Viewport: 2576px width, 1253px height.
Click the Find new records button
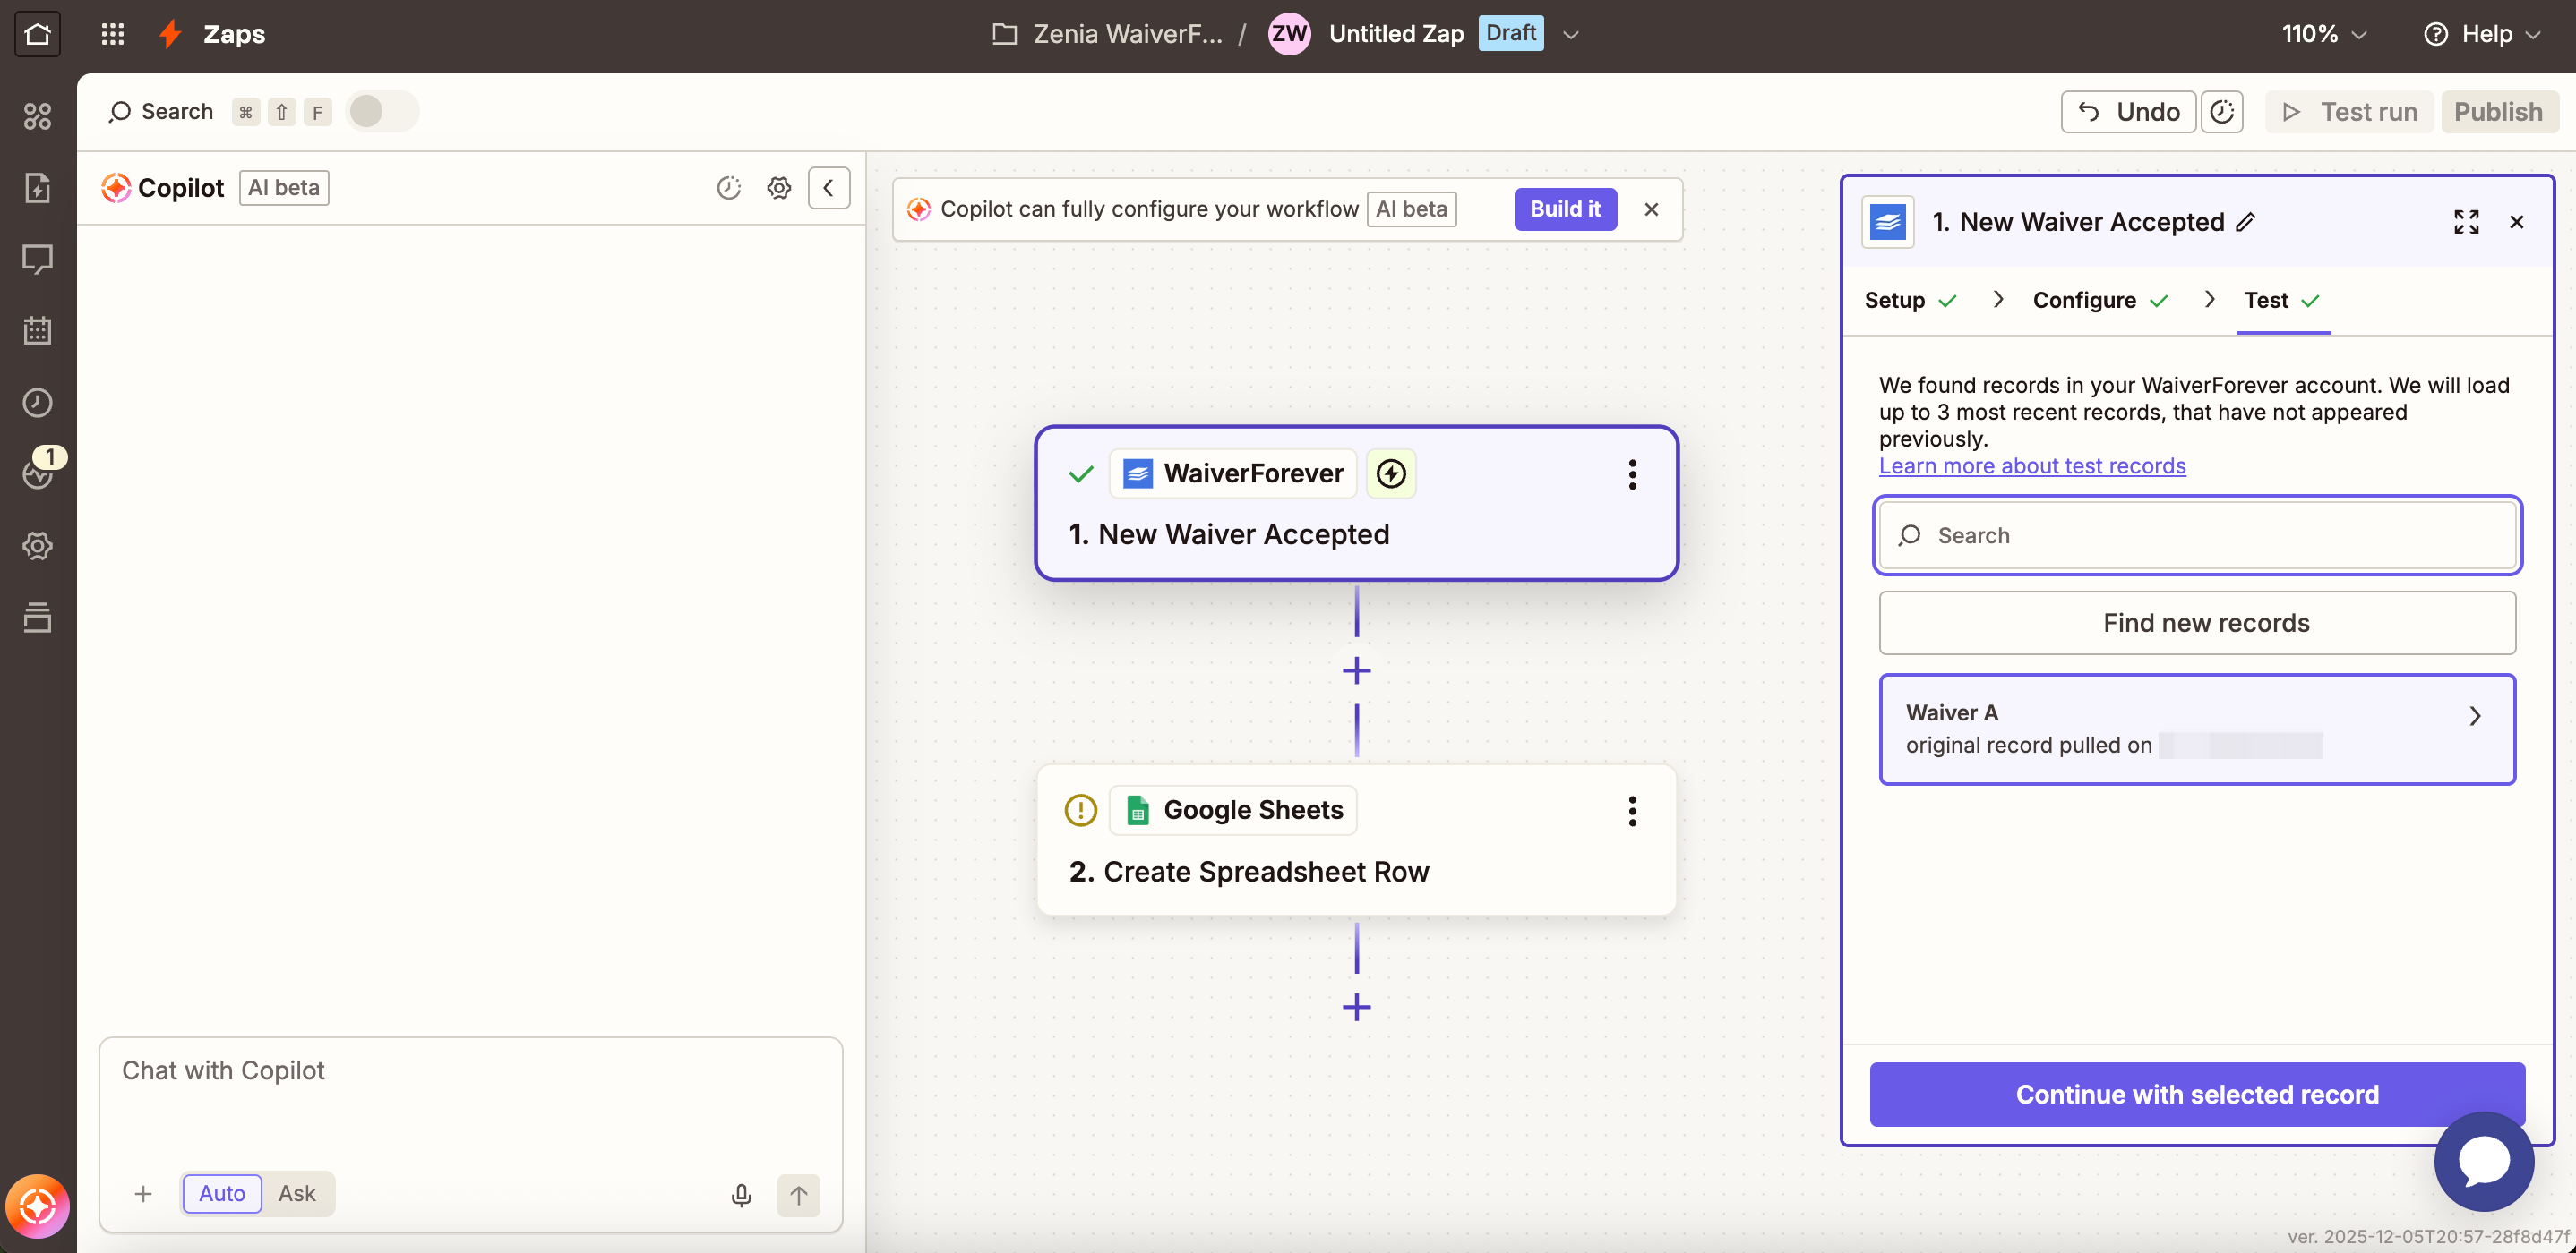point(2196,623)
